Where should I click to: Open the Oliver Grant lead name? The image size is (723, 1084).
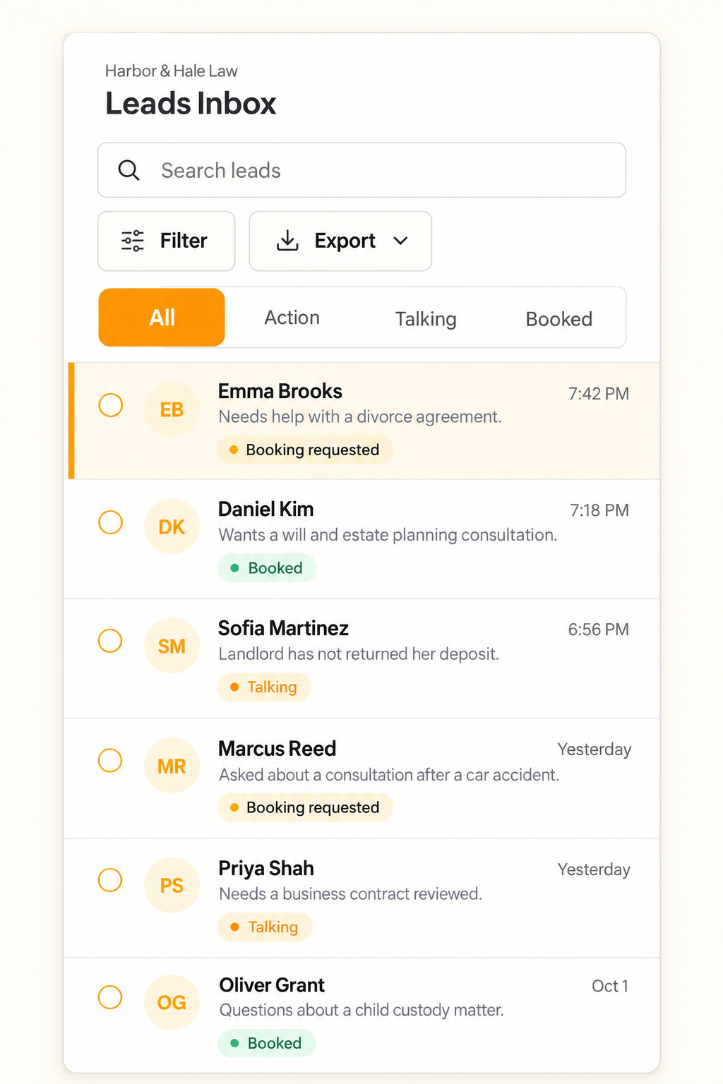[x=272, y=984]
